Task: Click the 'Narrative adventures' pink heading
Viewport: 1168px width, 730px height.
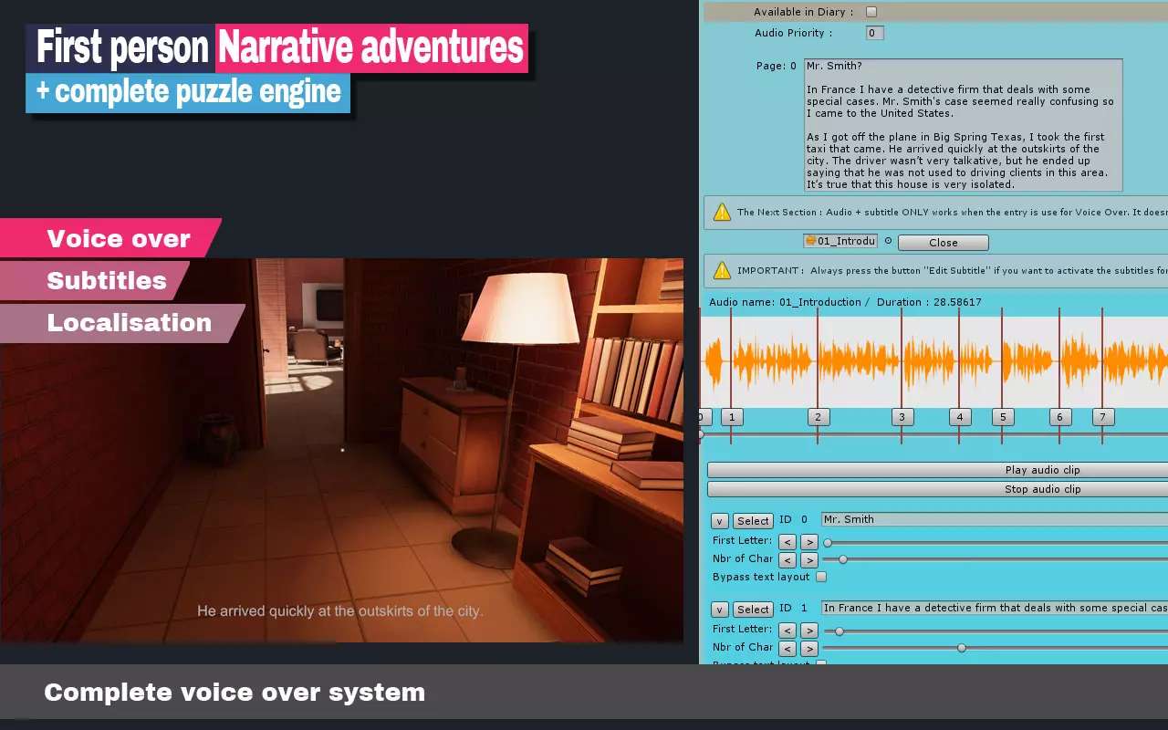Action: (371, 47)
